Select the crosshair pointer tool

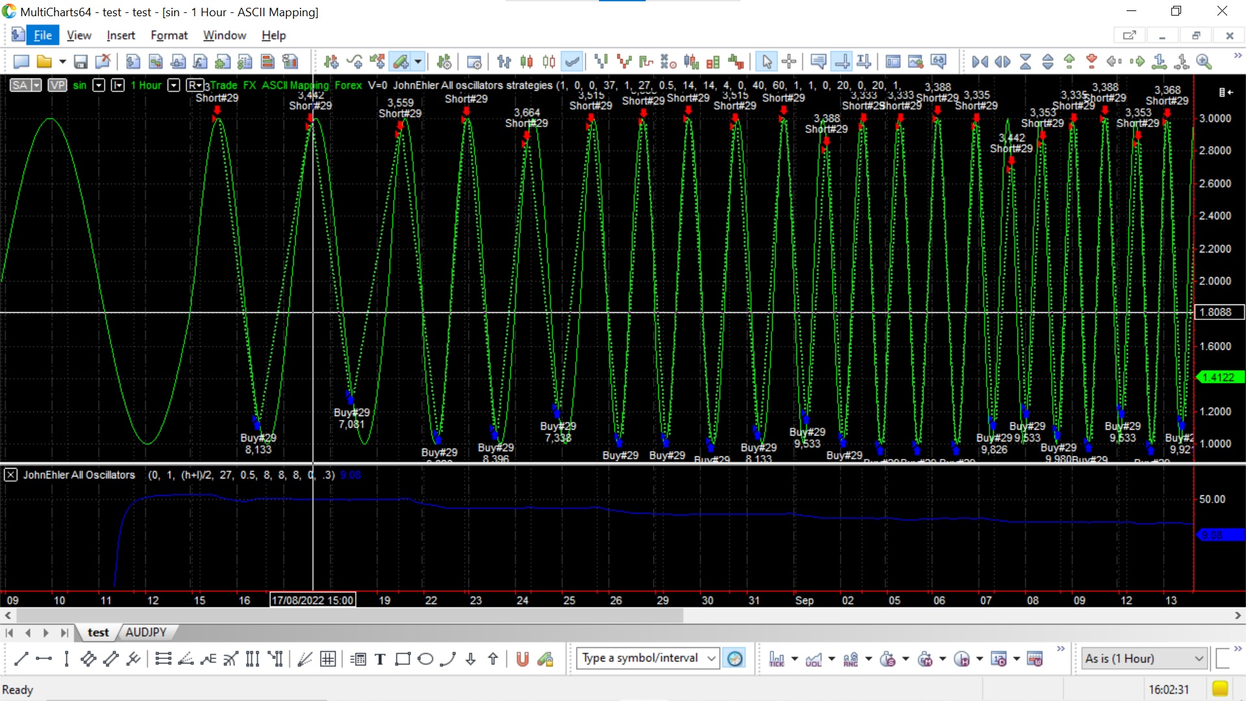point(789,62)
